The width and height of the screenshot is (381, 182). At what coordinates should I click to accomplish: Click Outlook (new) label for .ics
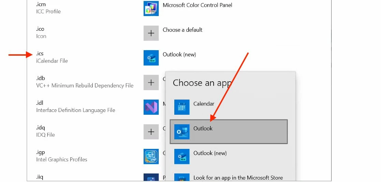[x=179, y=55]
